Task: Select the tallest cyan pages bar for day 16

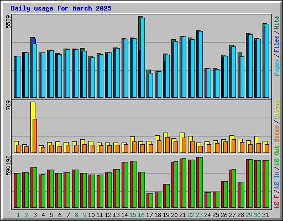Action: click(x=143, y=57)
